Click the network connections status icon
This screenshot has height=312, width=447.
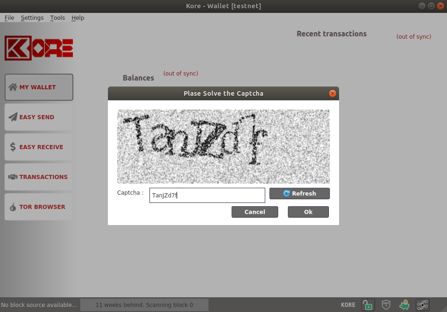[423, 305]
